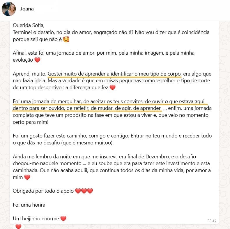Click the smiling hearts emoji after 'não é'
The image size is (230, 229).
pyautogui.click(x=66, y=40)
